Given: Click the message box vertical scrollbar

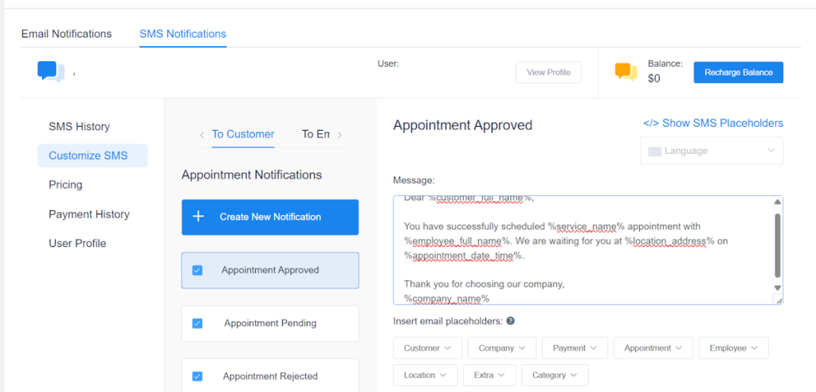Looking at the screenshot, I should [x=778, y=243].
